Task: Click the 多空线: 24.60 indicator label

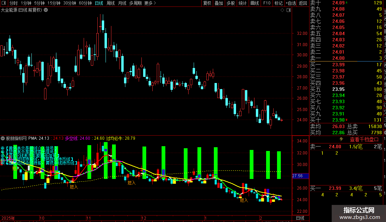Action: [78, 138]
